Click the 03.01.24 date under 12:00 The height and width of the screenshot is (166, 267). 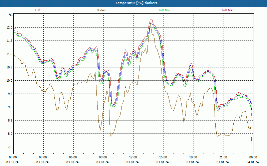coord(132,162)
